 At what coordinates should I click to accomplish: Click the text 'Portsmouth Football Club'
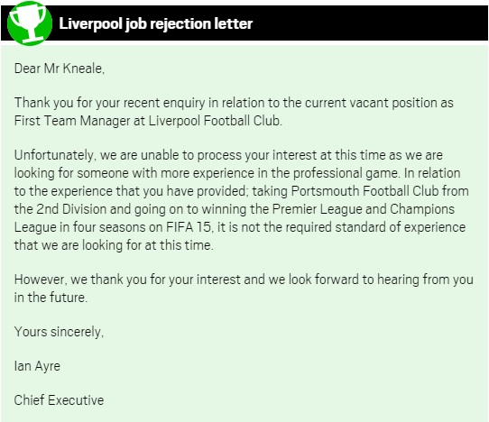[x=364, y=191]
